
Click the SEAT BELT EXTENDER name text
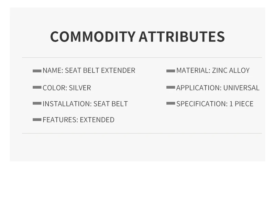pyautogui.click(x=100, y=70)
